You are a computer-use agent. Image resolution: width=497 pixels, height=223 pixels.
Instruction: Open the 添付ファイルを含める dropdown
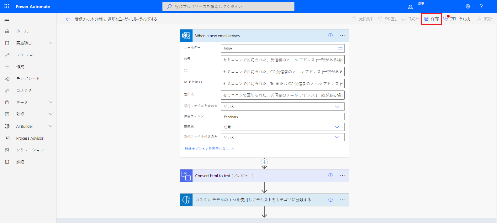pos(283,106)
